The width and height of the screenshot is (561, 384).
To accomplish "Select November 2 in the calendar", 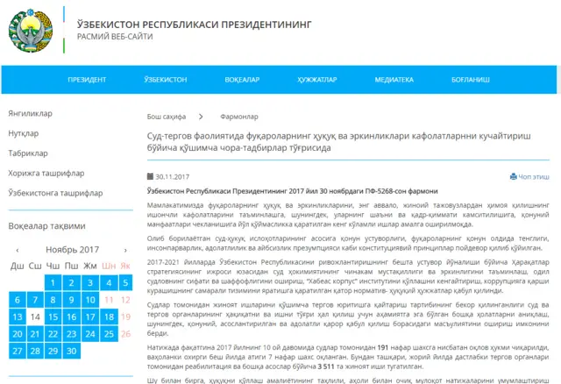I will pyautogui.click(x=72, y=282).
